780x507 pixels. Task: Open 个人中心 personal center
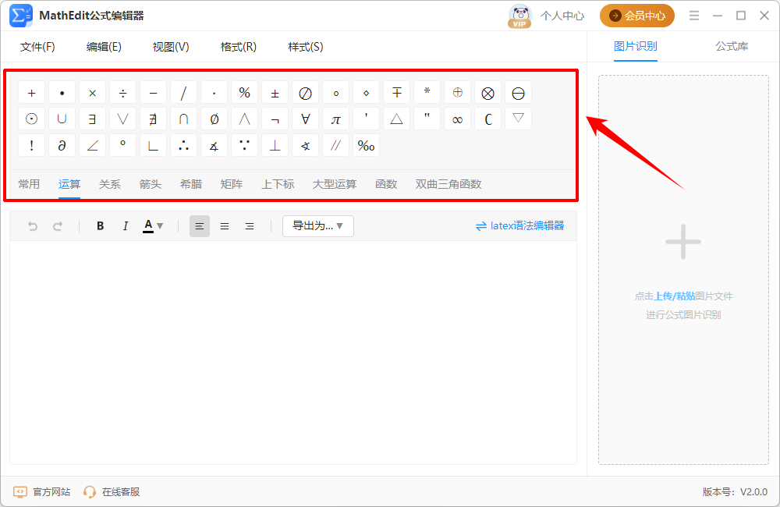tap(562, 16)
